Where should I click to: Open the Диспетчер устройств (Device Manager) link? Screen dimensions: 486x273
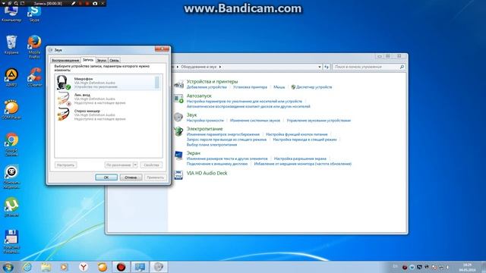tap(314, 87)
